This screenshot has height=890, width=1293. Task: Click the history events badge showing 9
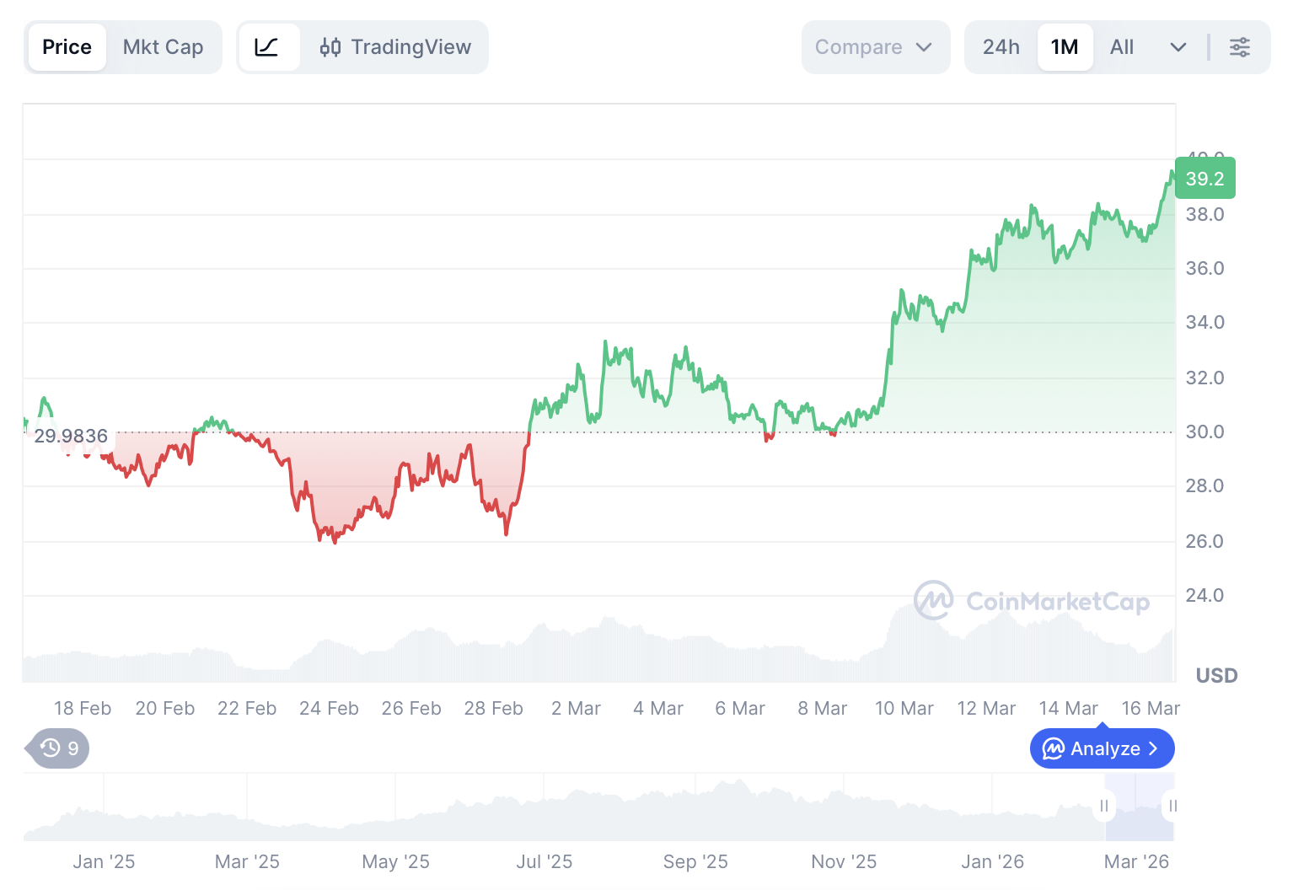pos(60,748)
